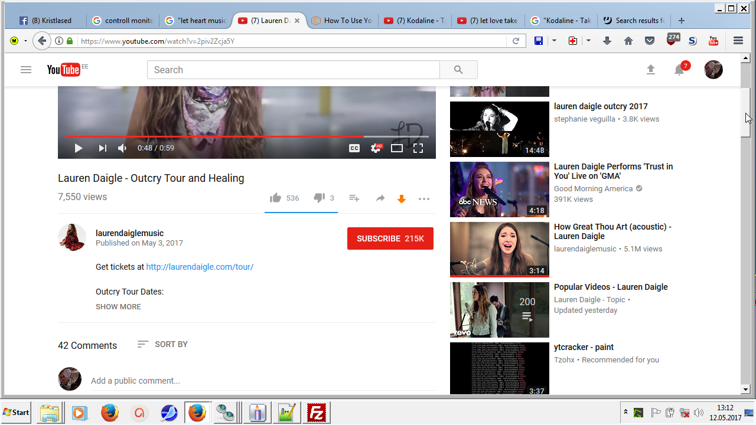Open the Firefox hamburger menu
This screenshot has height=425, width=756.
pyautogui.click(x=738, y=41)
